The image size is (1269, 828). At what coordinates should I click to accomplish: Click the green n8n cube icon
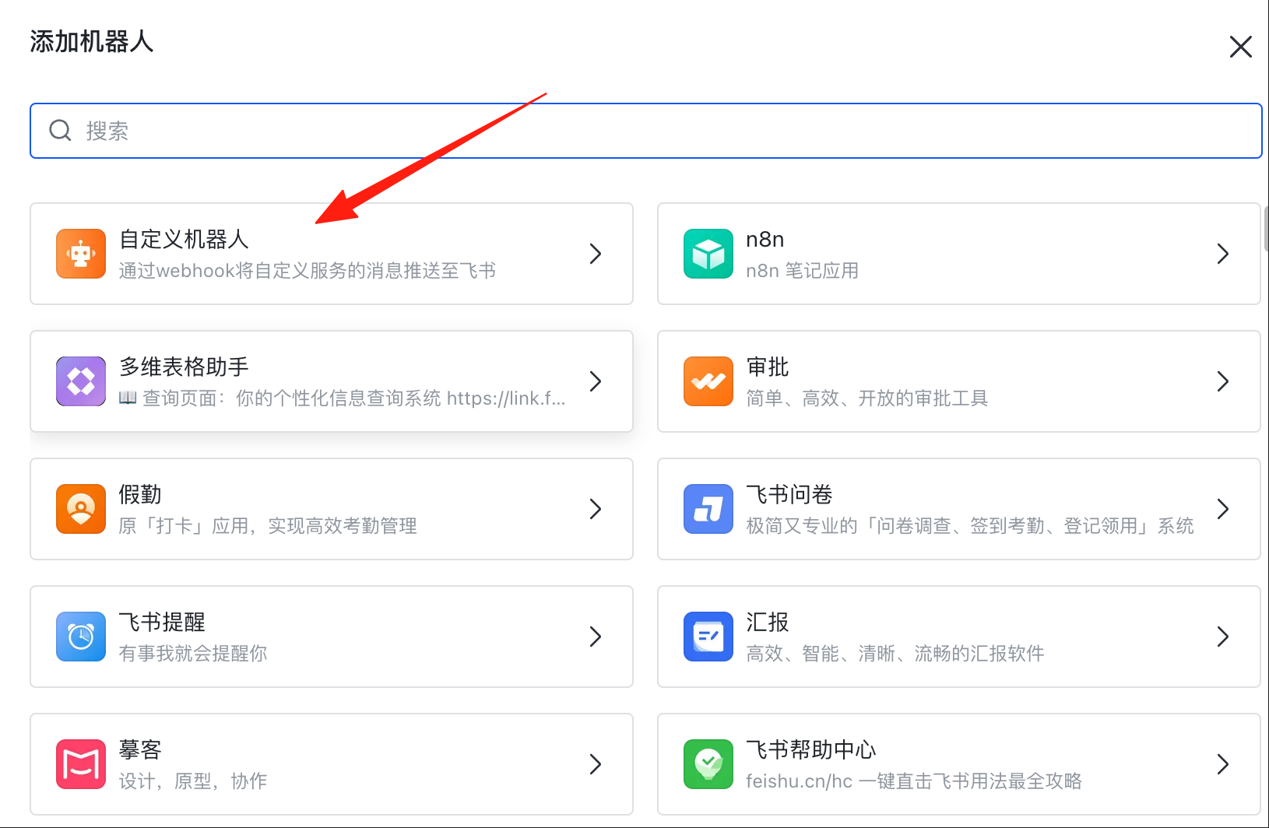click(708, 254)
